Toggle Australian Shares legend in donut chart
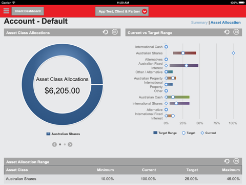 (63, 134)
